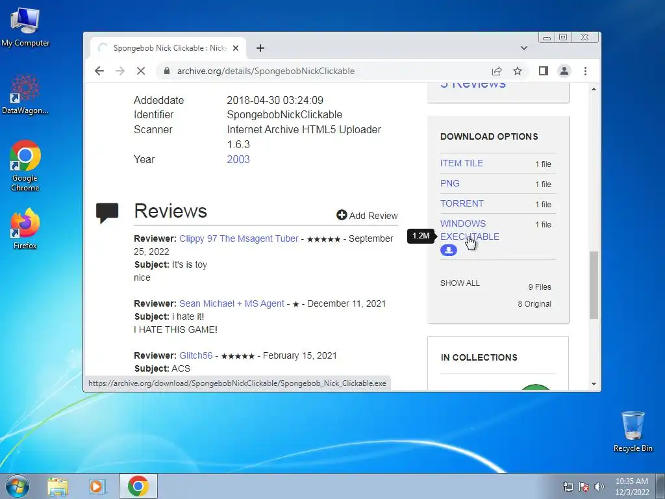Click the IN COLLECTIONS heading
Viewport: 665px width, 499px height.
coord(479,357)
